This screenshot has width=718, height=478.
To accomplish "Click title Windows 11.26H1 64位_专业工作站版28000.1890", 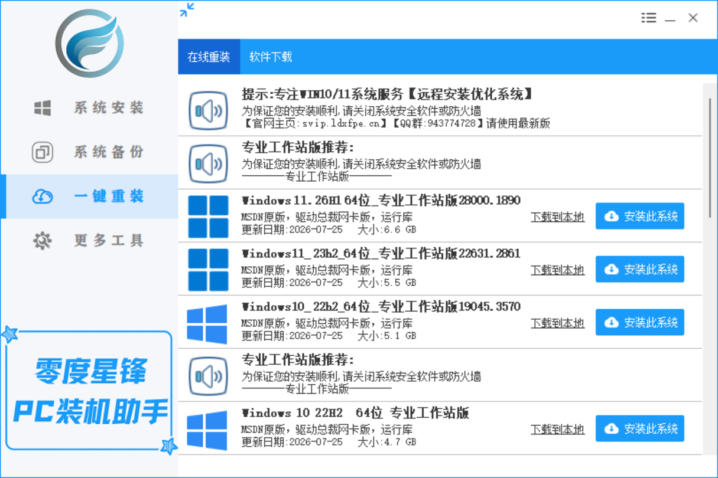I will coord(381,200).
